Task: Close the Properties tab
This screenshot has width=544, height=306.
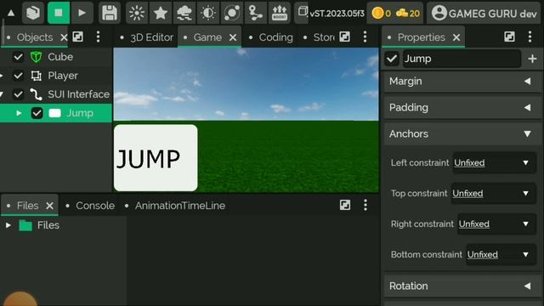Action: (456, 37)
